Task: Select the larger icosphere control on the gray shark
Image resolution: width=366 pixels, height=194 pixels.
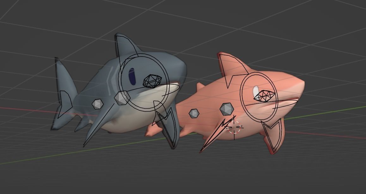Action: [122, 98]
